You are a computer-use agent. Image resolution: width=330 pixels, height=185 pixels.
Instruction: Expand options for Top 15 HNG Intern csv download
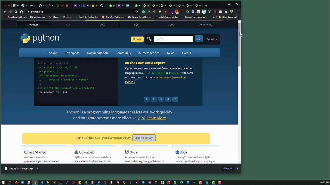point(38,169)
